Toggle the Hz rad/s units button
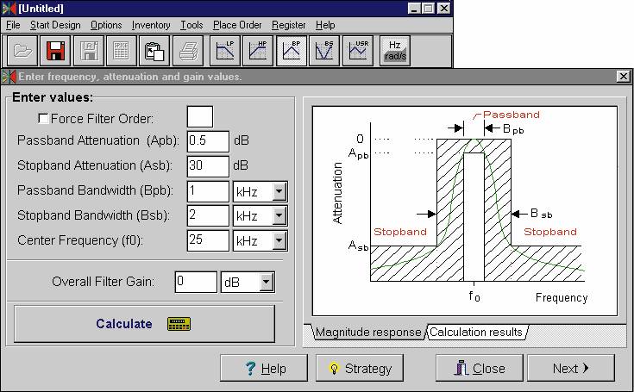This screenshot has width=634, height=392. pyautogui.click(x=394, y=51)
